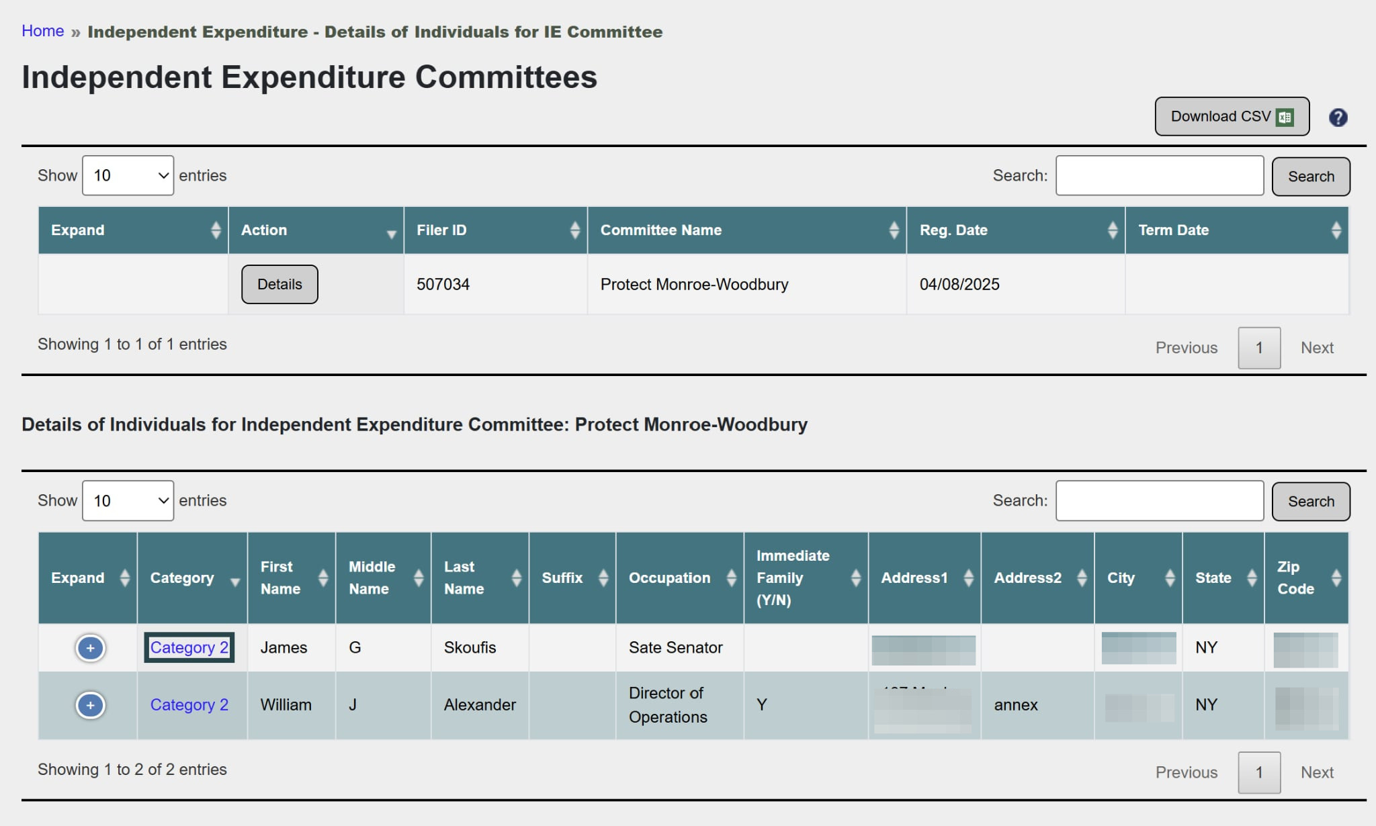Sort by Last Name column arrows
This screenshot has height=826, width=1376.
point(516,578)
